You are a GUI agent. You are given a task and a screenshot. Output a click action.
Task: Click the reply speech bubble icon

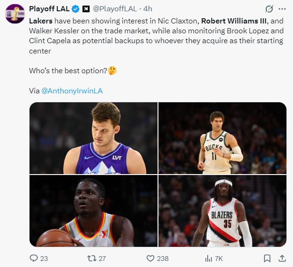coord(34,258)
